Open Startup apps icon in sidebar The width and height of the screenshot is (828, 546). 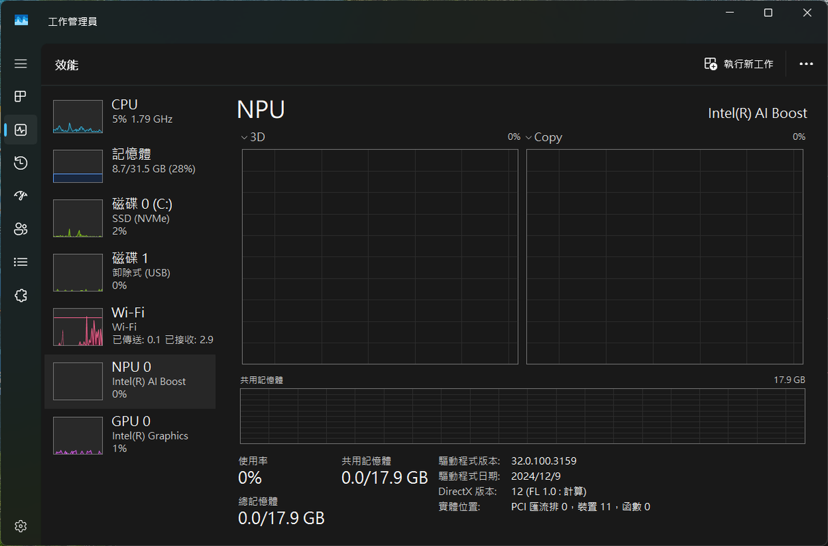tap(20, 196)
